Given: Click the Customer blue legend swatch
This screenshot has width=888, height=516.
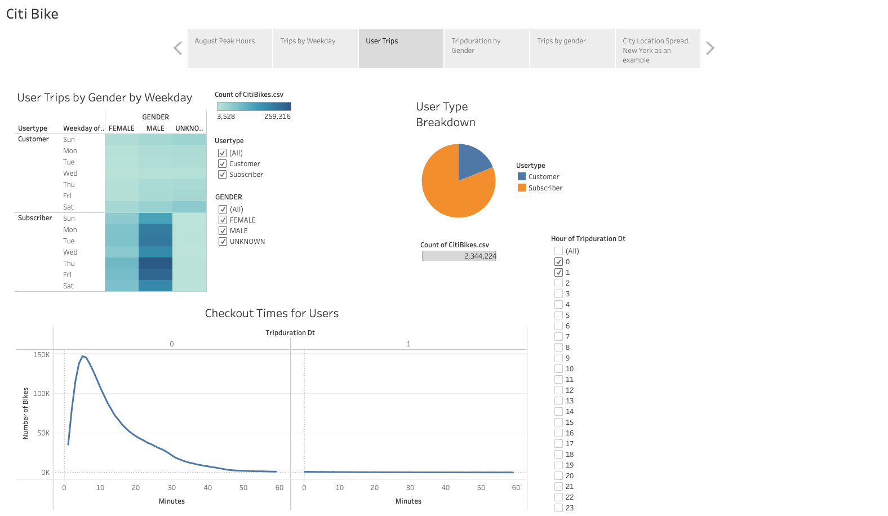Looking at the screenshot, I should click(x=522, y=177).
